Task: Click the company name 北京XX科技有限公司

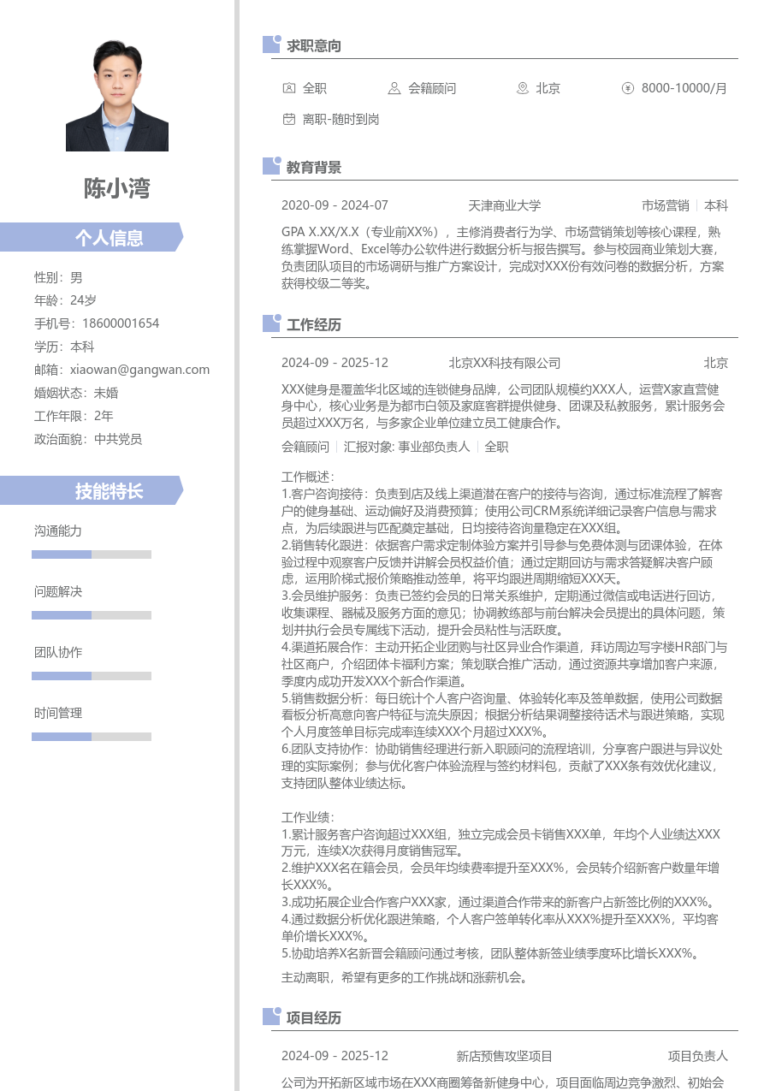Action: [x=504, y=363]
